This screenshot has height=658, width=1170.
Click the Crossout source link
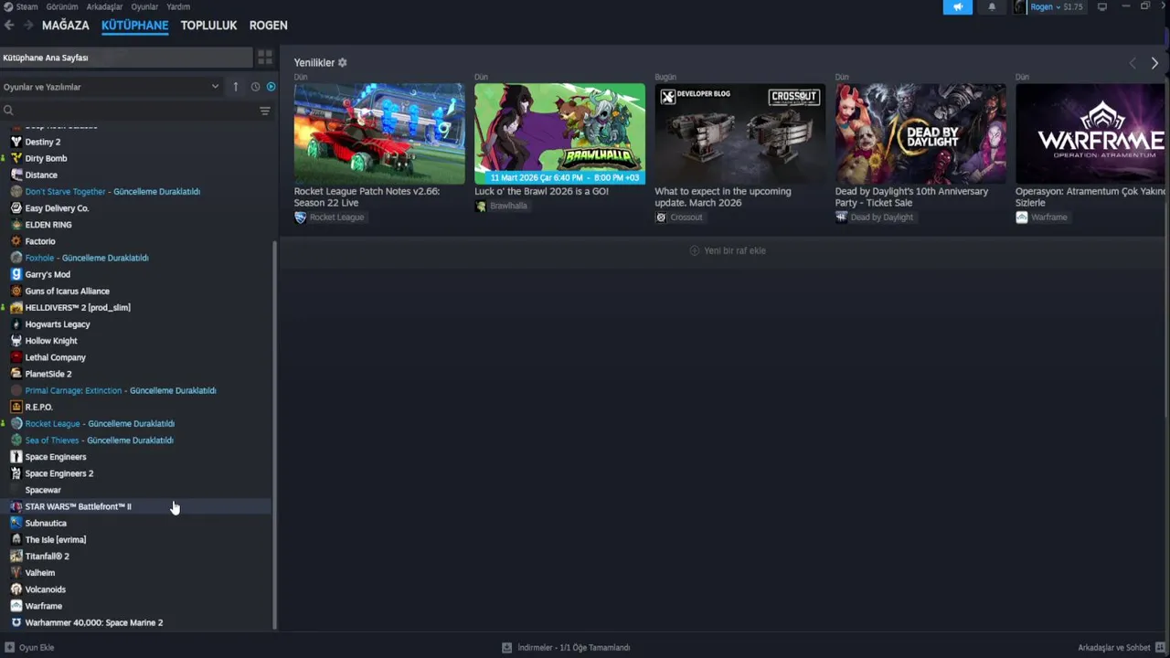pyautogui.click(x=679, y=218)
